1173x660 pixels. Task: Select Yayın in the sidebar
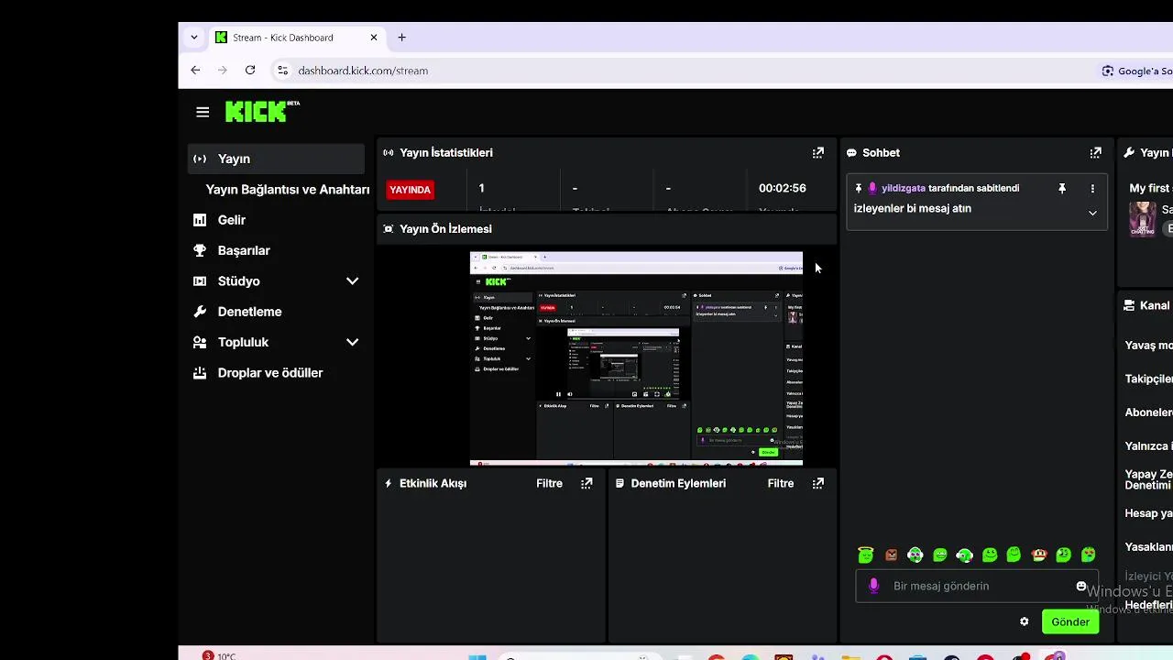(276, 159)
